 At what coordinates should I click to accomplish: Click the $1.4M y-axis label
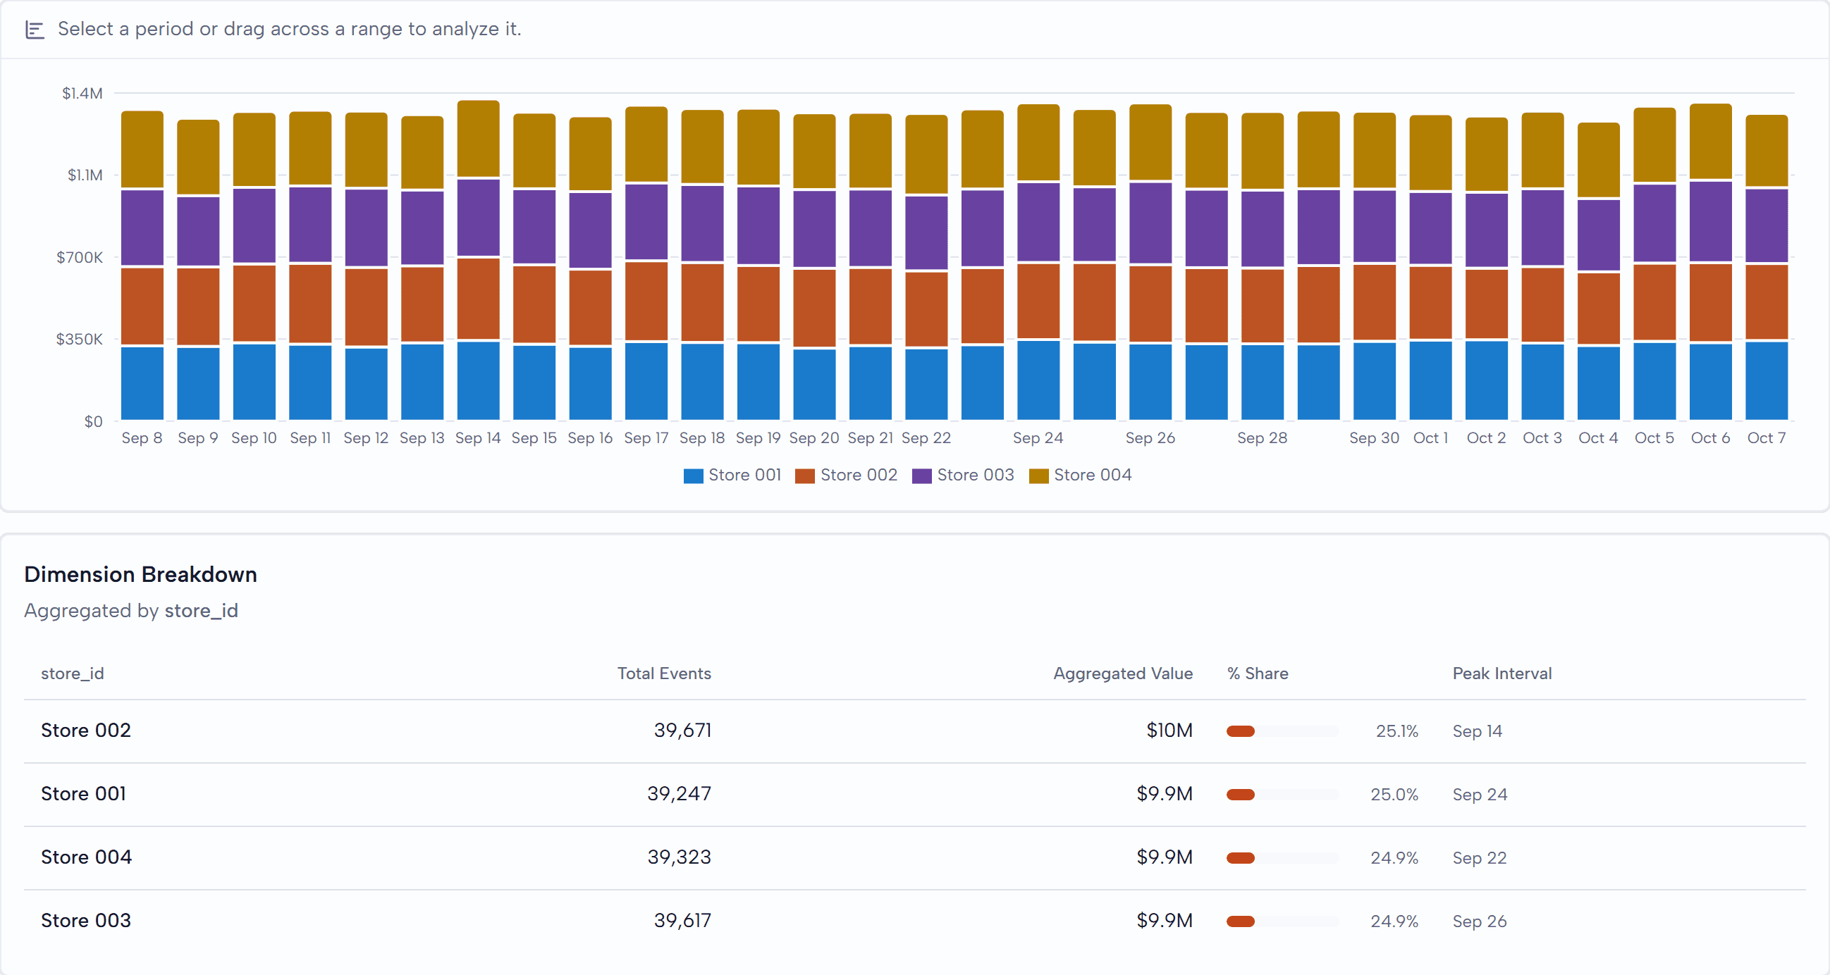point(82,94)
